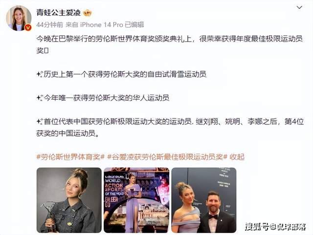Open the poster's profile avatar
The height and width of the screenshot is (235, 313).
click(x=19, y=19)
